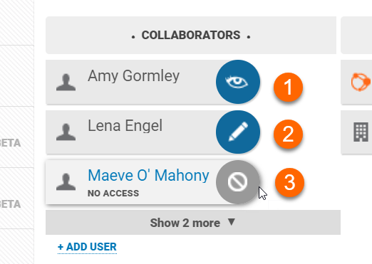Click the upper BETA label in sidebar
This screenshot has height=264, width=372.
click(10, 143)
